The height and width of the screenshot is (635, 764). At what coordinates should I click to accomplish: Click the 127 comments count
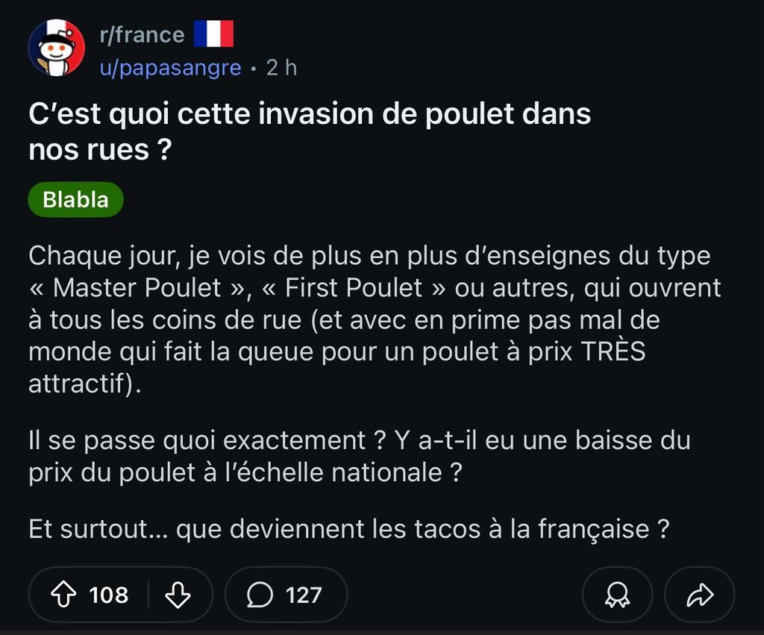coord(304,595)
